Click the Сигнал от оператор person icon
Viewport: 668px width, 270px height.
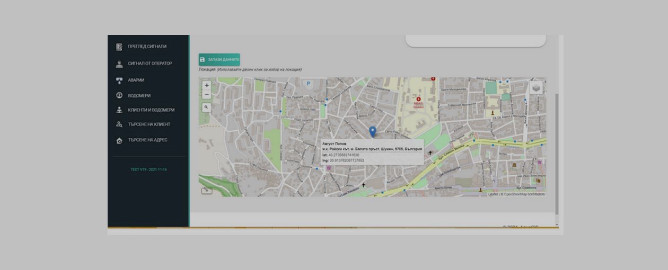click(119, 64)
